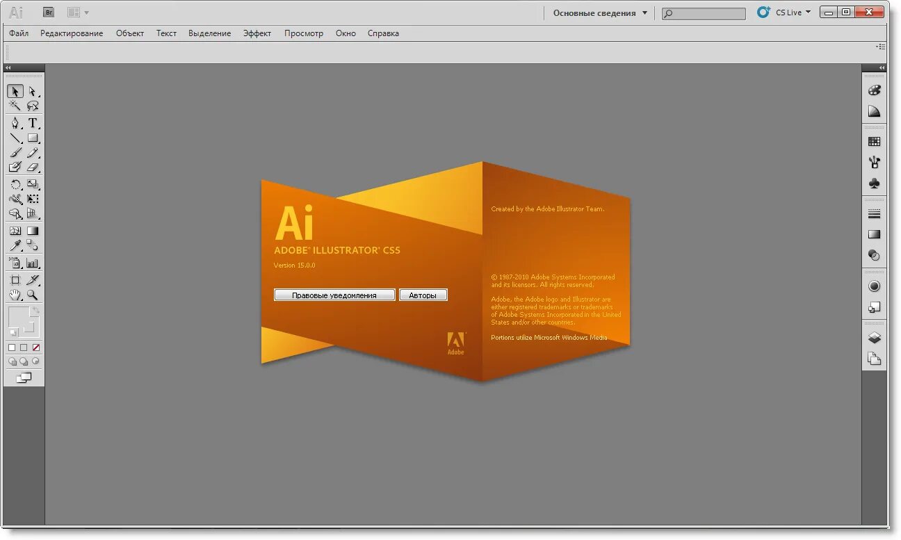The image size is (901, 540).
Task: Open the Brushes panel
Action: click(875, 162)
